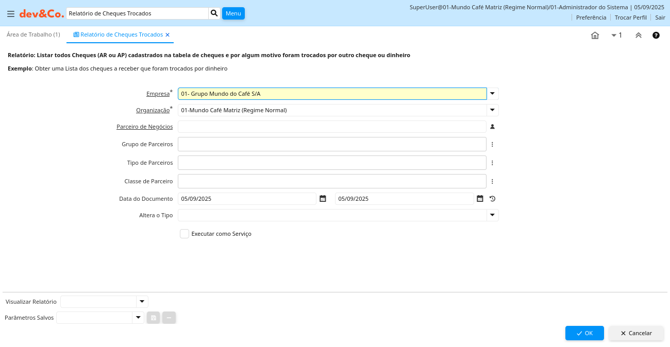
Task: Open second Data do Documento calendar
Action: 480,199
